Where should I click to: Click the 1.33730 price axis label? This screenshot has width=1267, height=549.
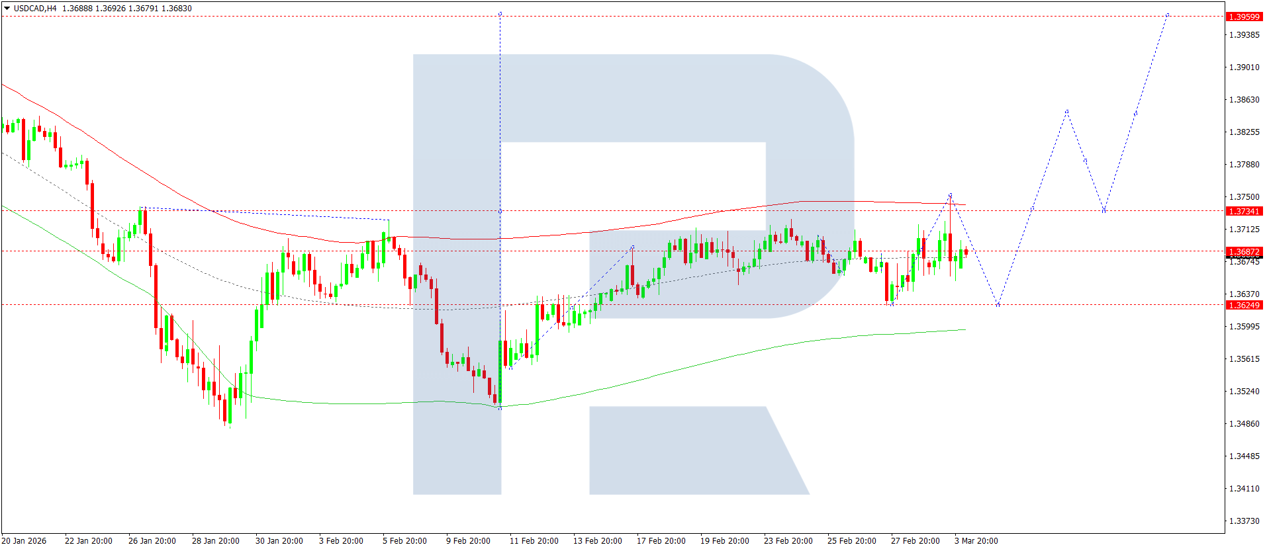(x=1244, y=521)
